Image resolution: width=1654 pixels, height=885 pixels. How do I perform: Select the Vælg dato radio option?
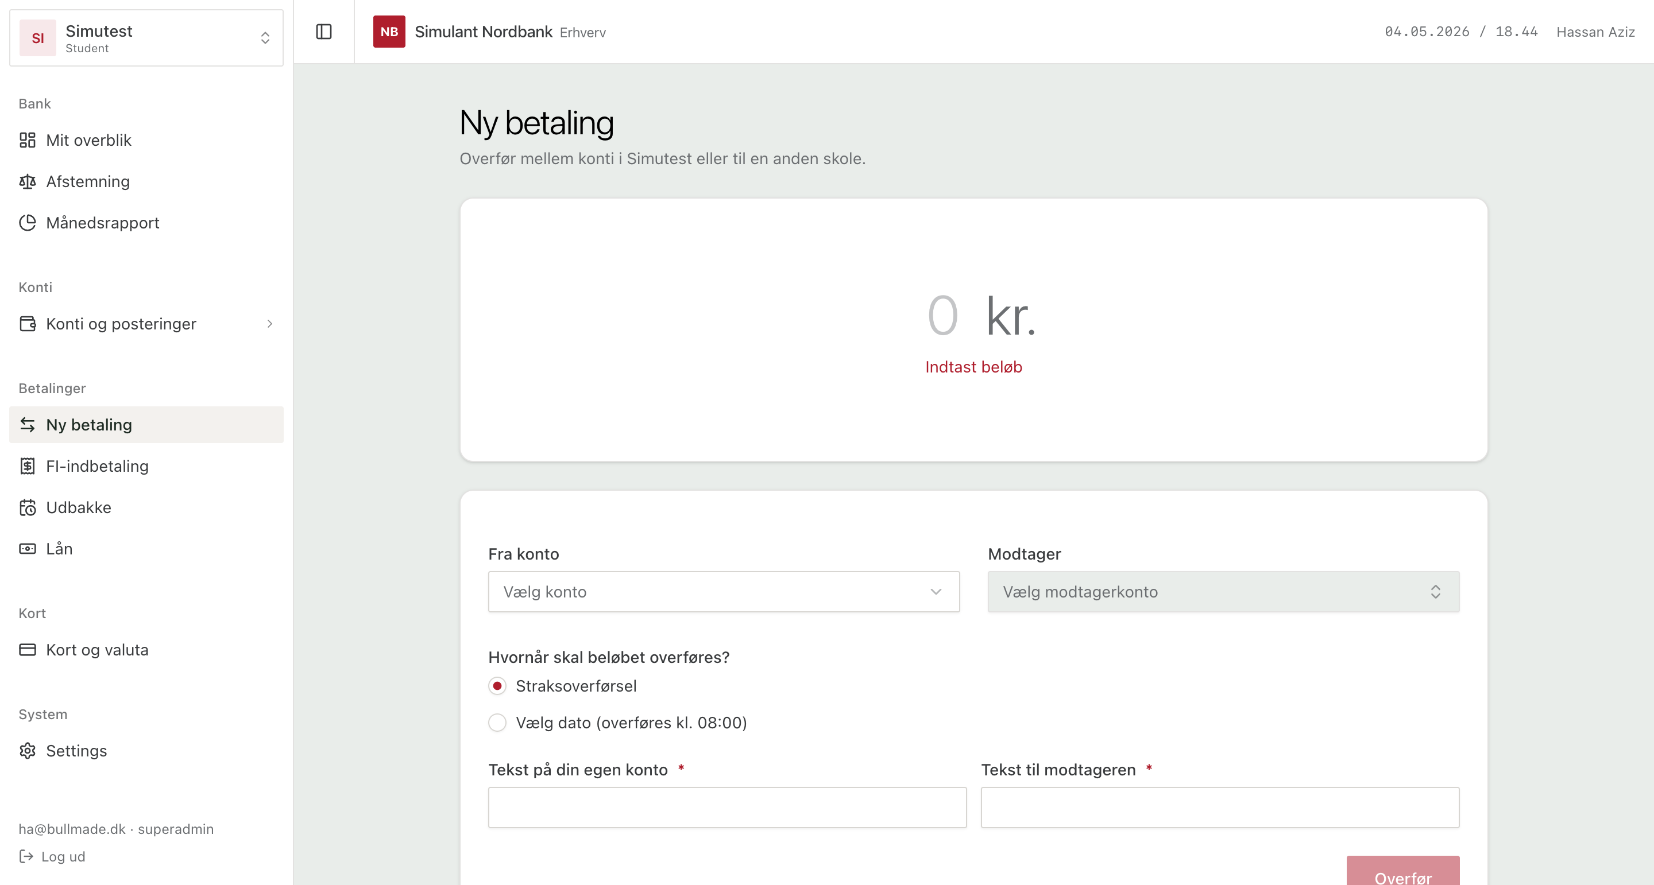[x=497, y=723]
